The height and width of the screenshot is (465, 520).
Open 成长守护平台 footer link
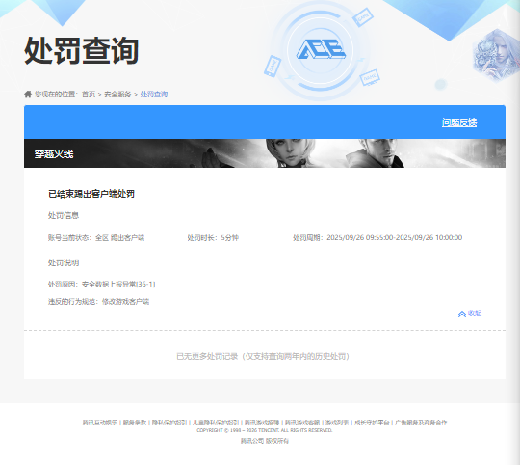pyautogui.click(x=372, y=423)
